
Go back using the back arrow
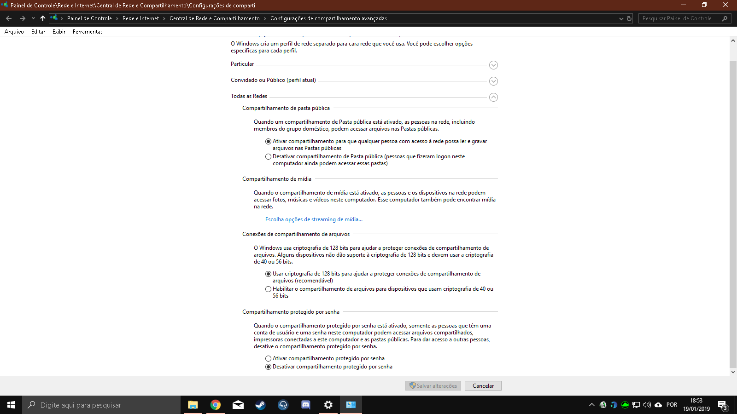point(9,18)
